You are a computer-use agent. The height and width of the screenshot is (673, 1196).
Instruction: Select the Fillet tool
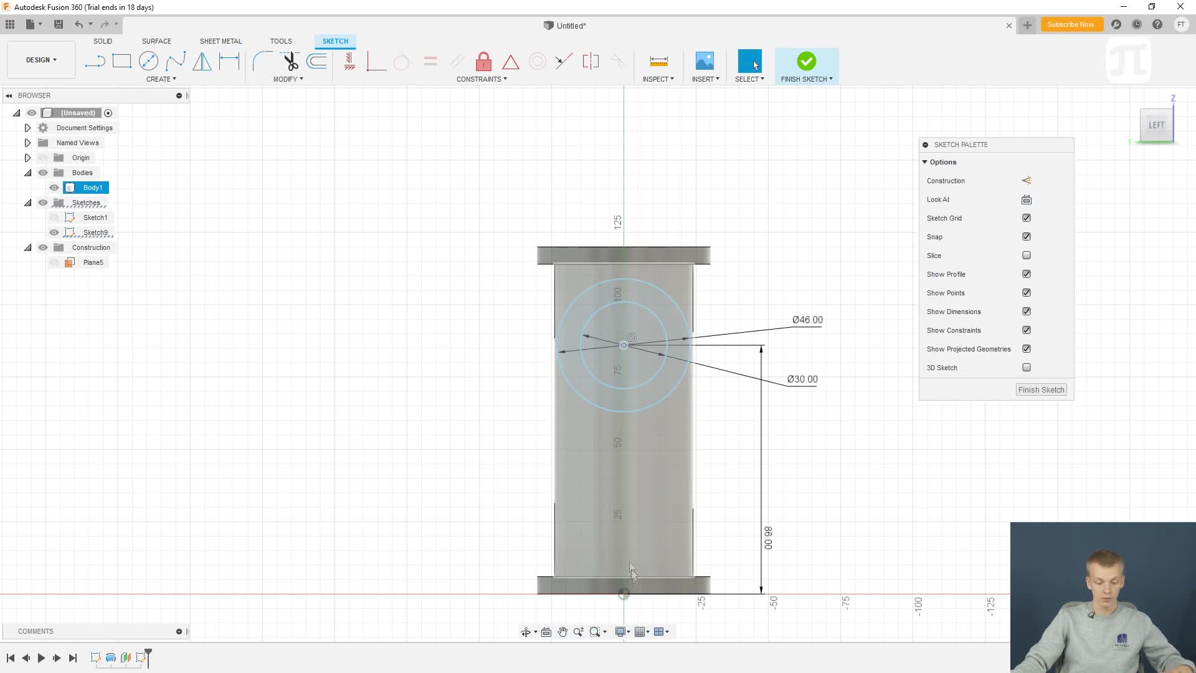coord(262,61)
